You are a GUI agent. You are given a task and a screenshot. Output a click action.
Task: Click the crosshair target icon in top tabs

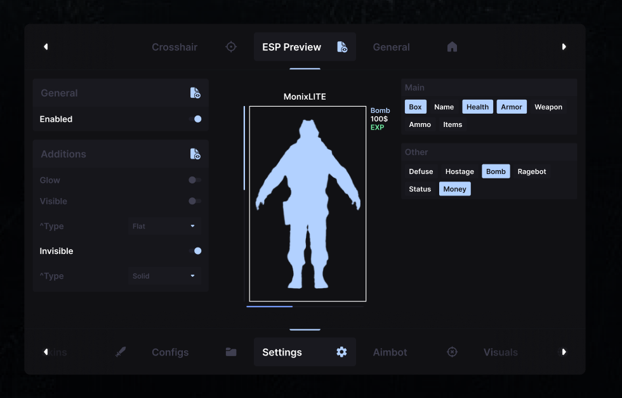click(231, 47)
